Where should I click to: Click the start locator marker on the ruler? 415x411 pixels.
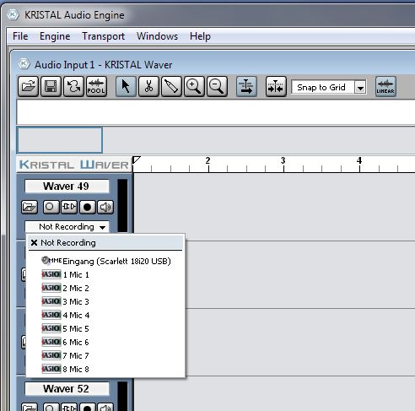pos(136,160)
